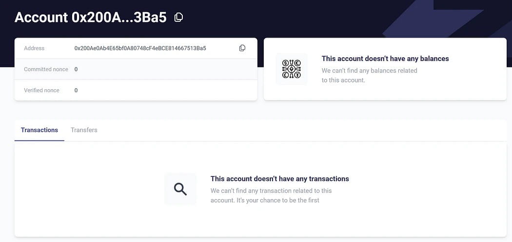This screenshot has height=242, width=512.
Task: Click "We can't find any balances related" text
Action: pos(369,70)
